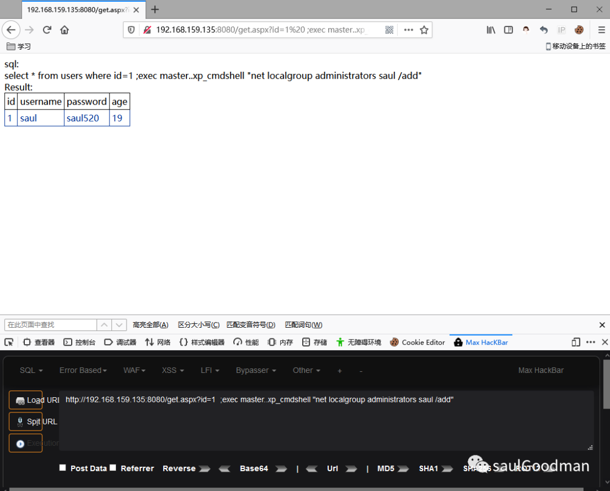This screenshot has width=610, height=491.
Task: Click the undo arrow extension icon
Action: [x=544, y=30]
